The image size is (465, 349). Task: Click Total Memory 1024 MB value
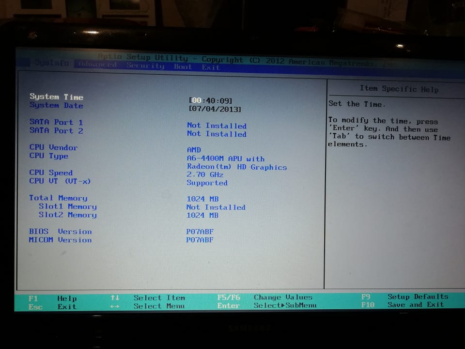(202, 199)
